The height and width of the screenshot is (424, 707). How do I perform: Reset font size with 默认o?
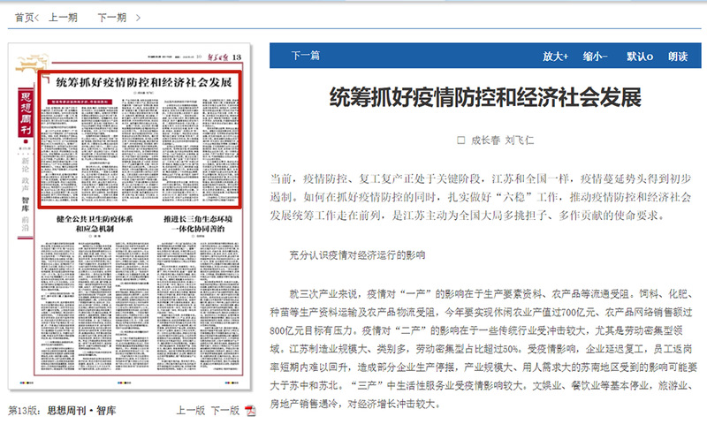pyautogui.click(x=639, y=57)
